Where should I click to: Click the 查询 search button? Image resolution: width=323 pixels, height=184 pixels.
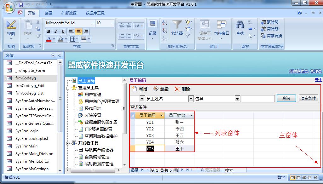286,99
